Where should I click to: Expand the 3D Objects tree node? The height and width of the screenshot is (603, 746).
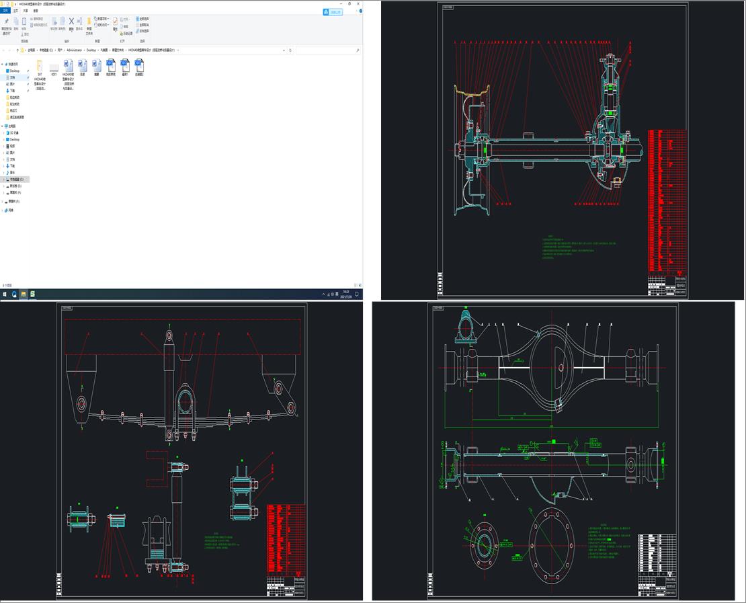point(3,133)
